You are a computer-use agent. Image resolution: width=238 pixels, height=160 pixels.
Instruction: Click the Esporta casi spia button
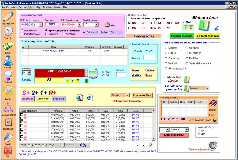click(x=208, y=36)
